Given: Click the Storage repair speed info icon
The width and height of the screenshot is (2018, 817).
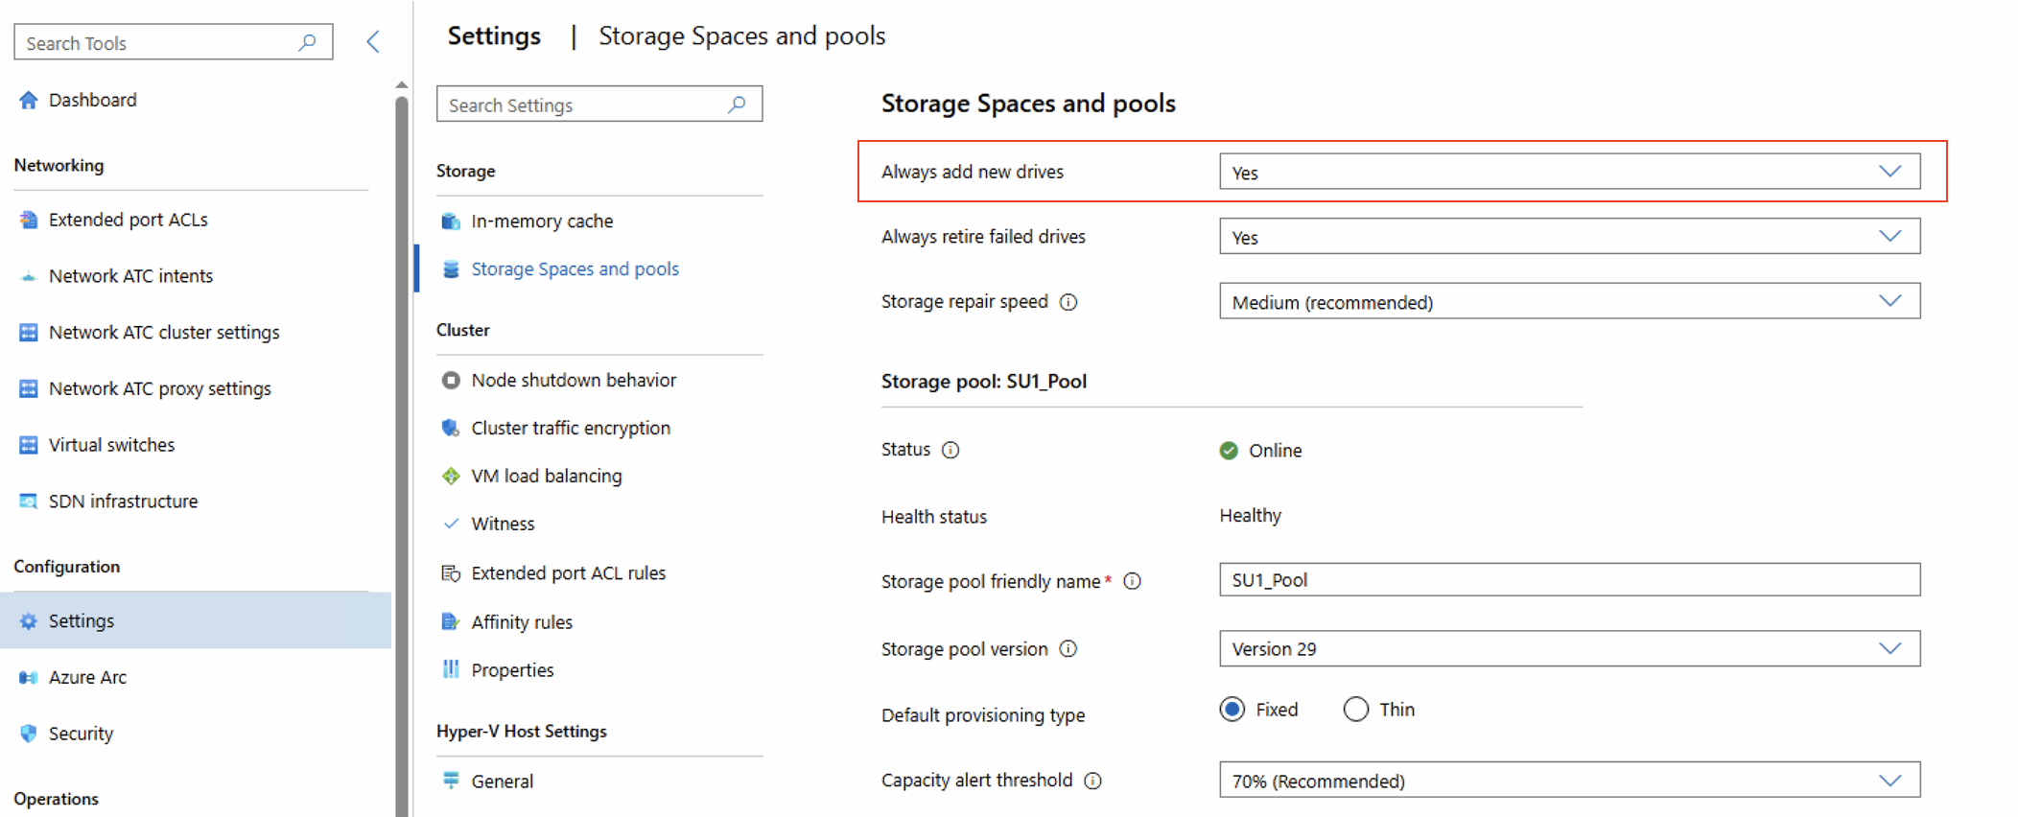Looking at the screenshot, I should [1068, 302].
